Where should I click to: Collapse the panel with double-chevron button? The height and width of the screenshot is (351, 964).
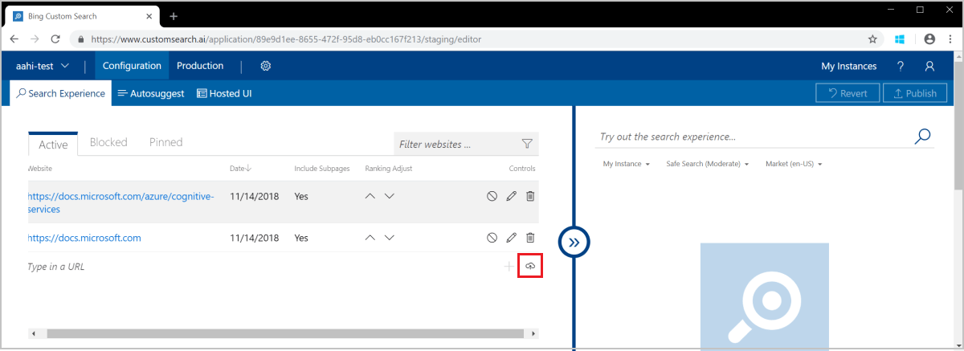(x=574, y=241)
